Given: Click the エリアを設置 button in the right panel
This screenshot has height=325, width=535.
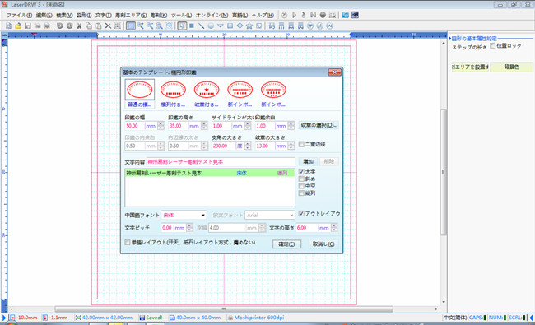Looking at the screenshot, I should click(470, 67).
